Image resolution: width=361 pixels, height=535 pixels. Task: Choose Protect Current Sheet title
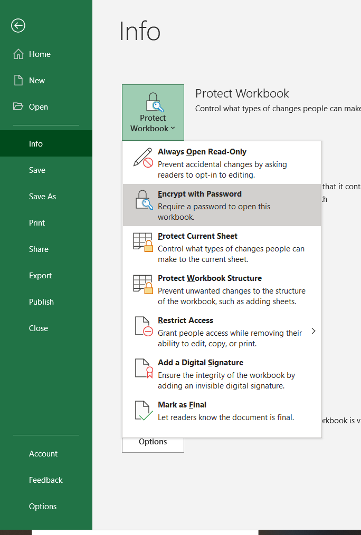pyautogui.click(x=197, y=236)
